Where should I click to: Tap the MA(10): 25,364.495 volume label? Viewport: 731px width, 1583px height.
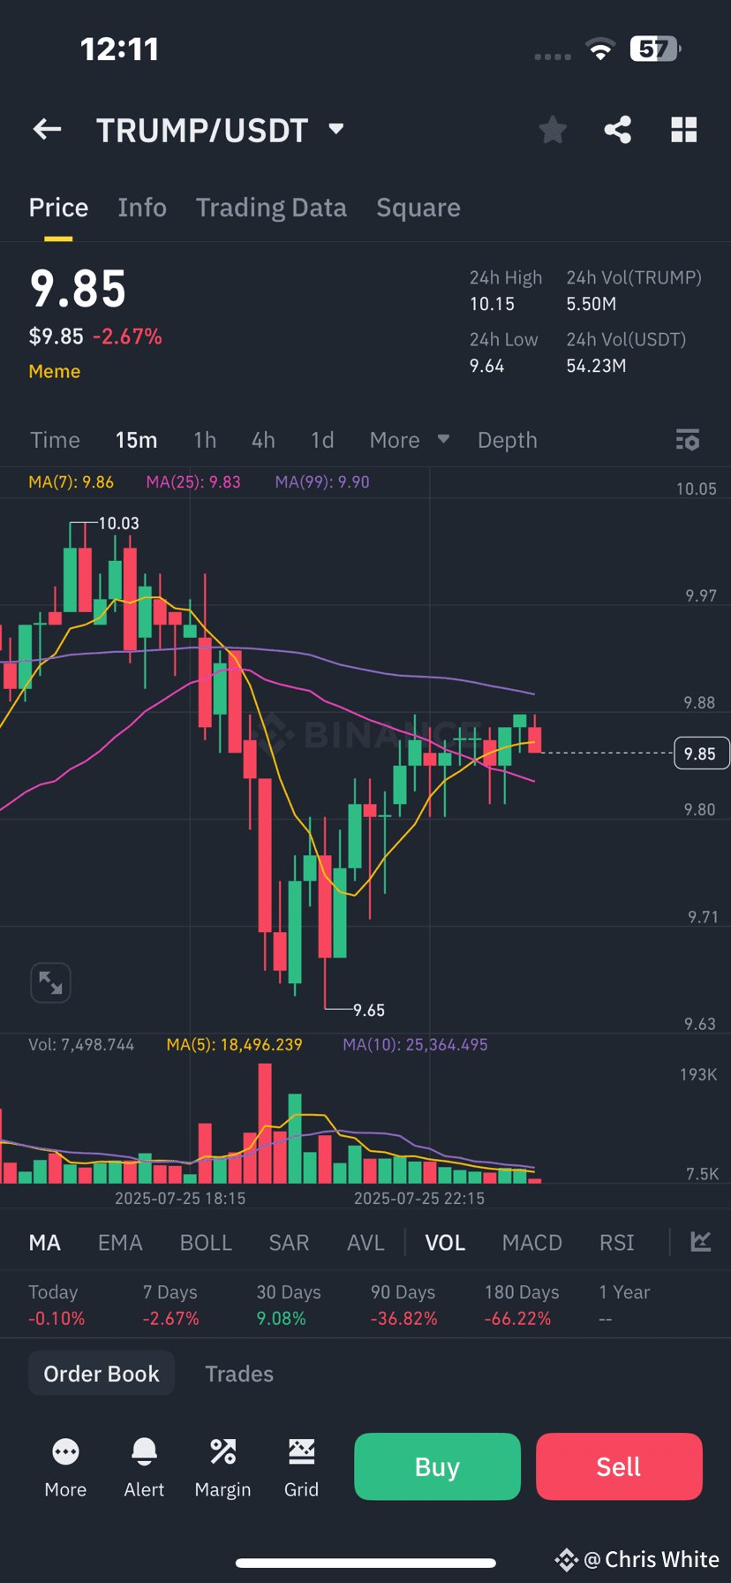click(x=415, y=1044)
